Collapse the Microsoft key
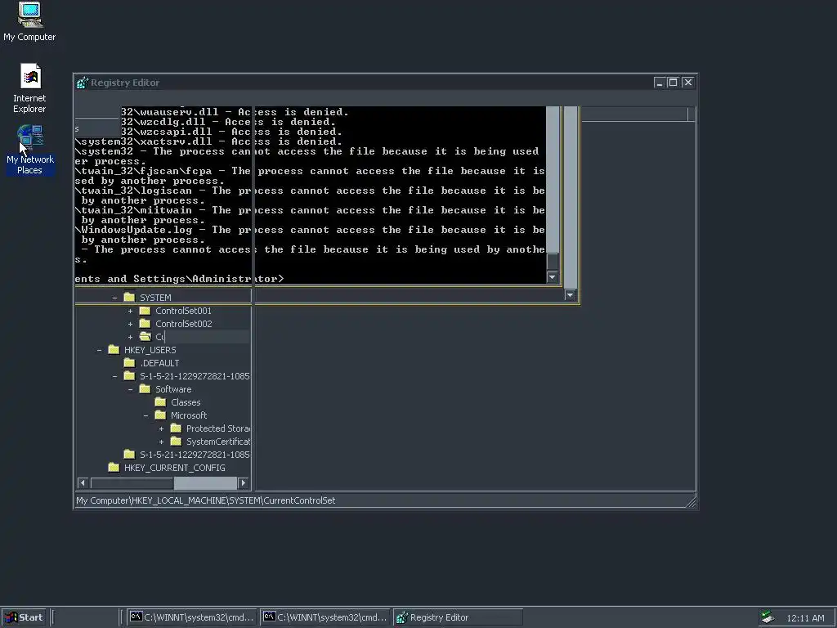Screen dimensions: 837x628 [x=145, y=415]
